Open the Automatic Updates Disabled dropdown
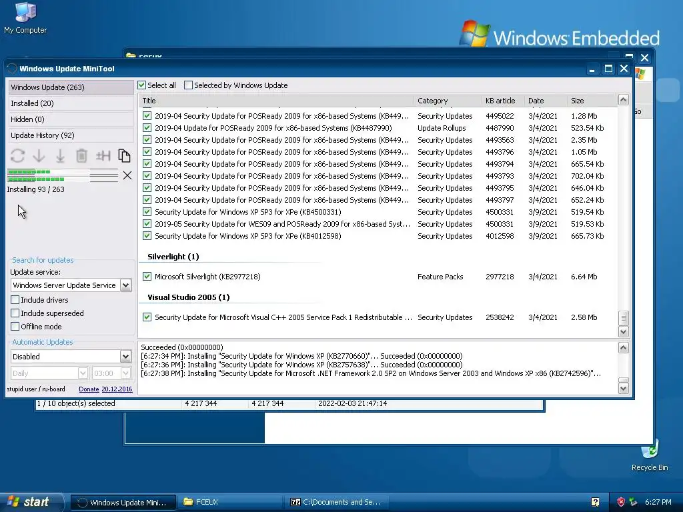The width and height of the screenshot is (683, 512). click(125, 356)
